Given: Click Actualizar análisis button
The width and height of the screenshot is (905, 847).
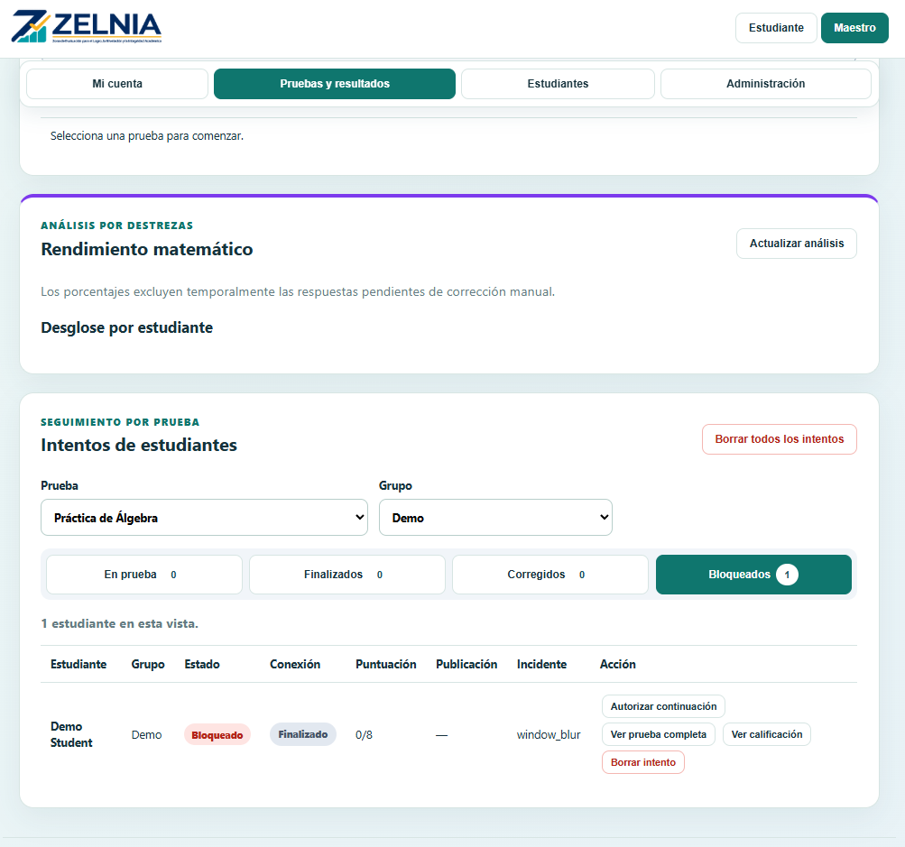Looking at the screenshot, I should pos(796,244).
